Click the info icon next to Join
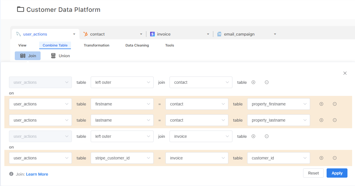This screenshot has width=355, height=186. [11, 174]
